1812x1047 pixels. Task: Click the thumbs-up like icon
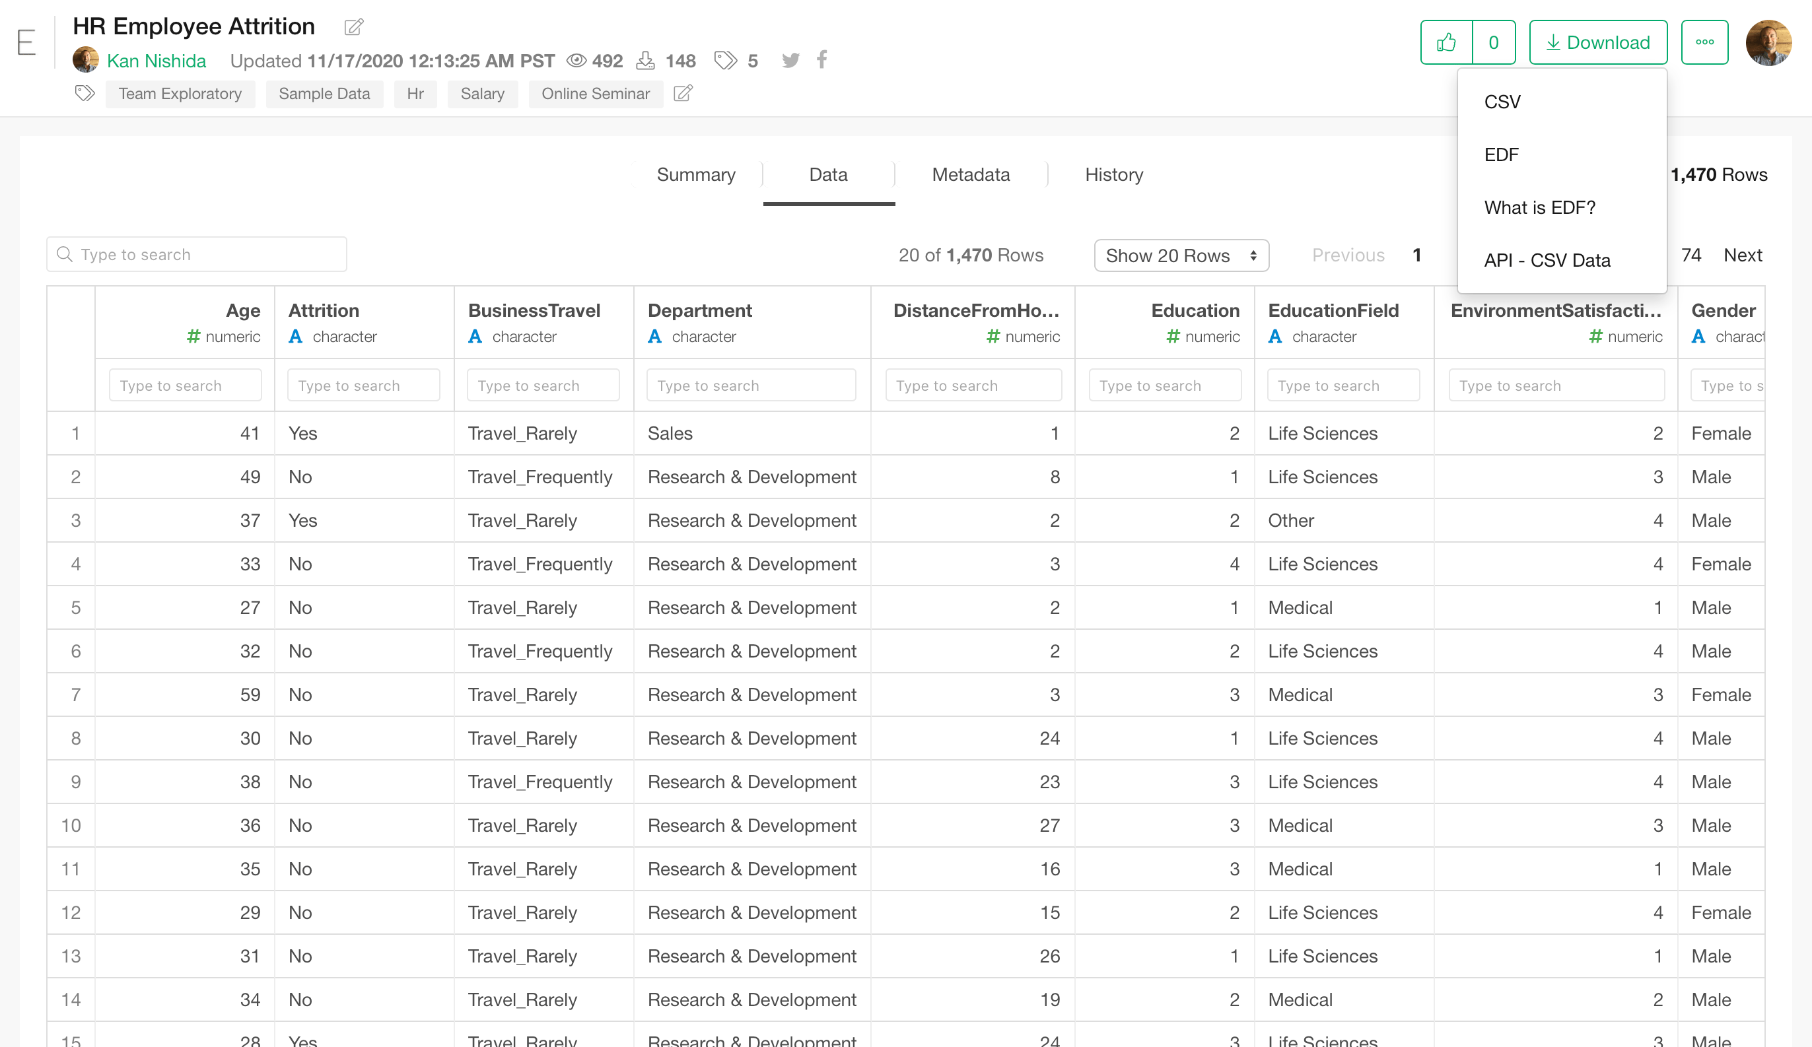pos(1446,42)
